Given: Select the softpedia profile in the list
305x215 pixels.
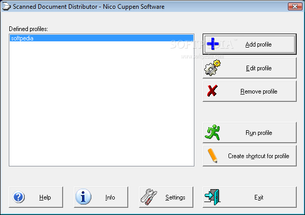Looking at the screenshot, I should (x=101, y=38).
